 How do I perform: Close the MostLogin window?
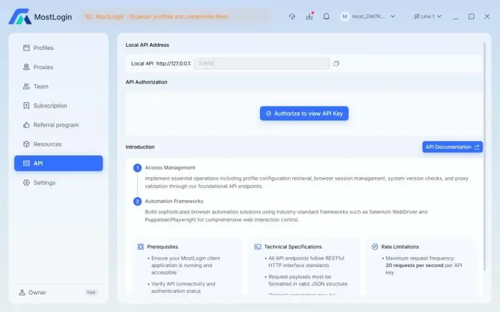pos(487,16)
